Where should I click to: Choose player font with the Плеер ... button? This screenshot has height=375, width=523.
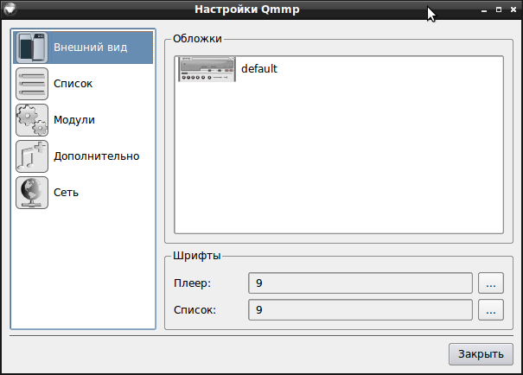point(491,283)
